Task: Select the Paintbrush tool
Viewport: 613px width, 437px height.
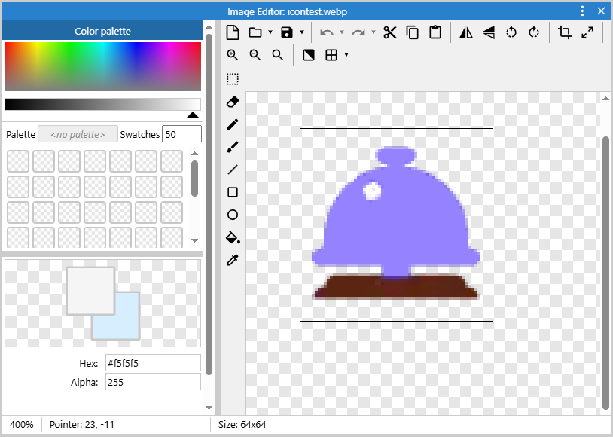Action: [233, 147]
